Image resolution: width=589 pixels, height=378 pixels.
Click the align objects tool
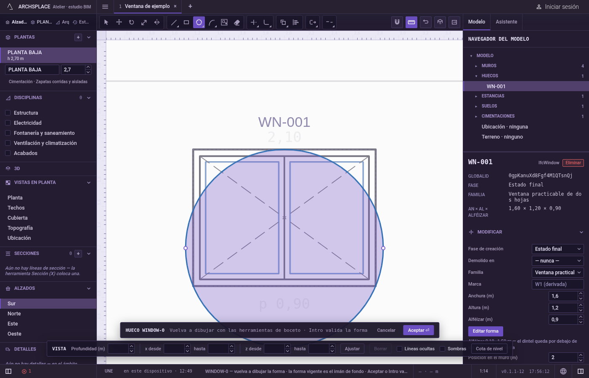coord(296,22)
